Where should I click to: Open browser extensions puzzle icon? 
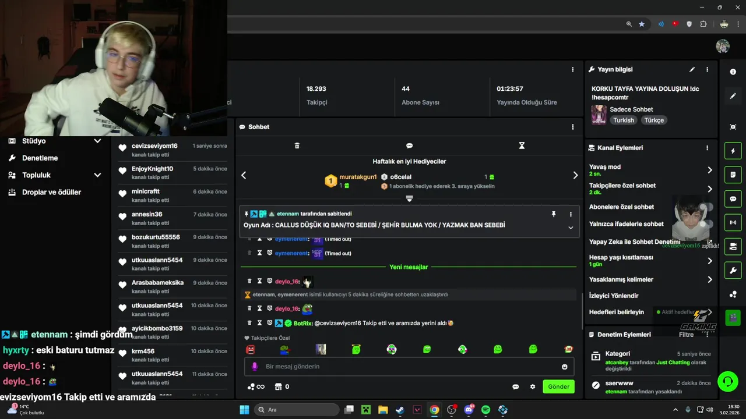point(703,24)
